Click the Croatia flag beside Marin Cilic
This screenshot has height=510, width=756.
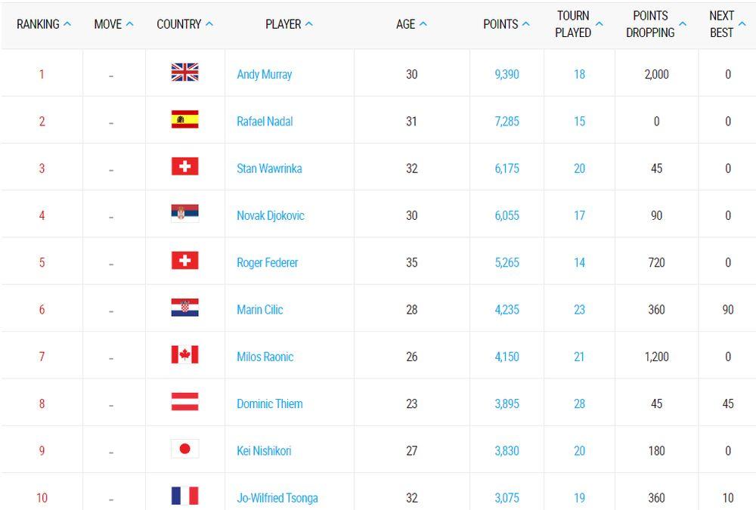tap(184, 308)
